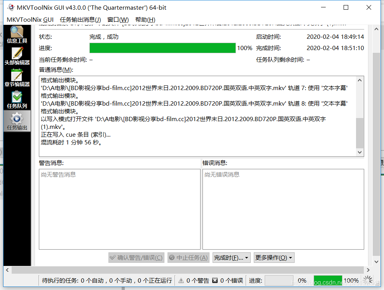Click the spinner icon in status bar
The image size is (384, 290).
click(368, 280)
